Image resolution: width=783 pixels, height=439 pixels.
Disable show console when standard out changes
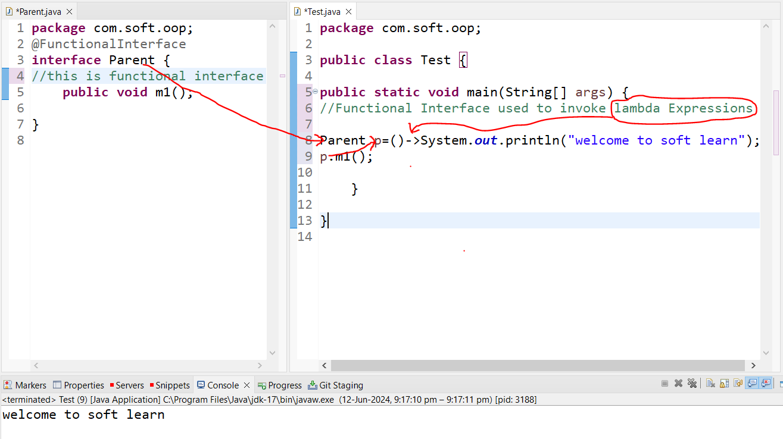tap(752, 384)
